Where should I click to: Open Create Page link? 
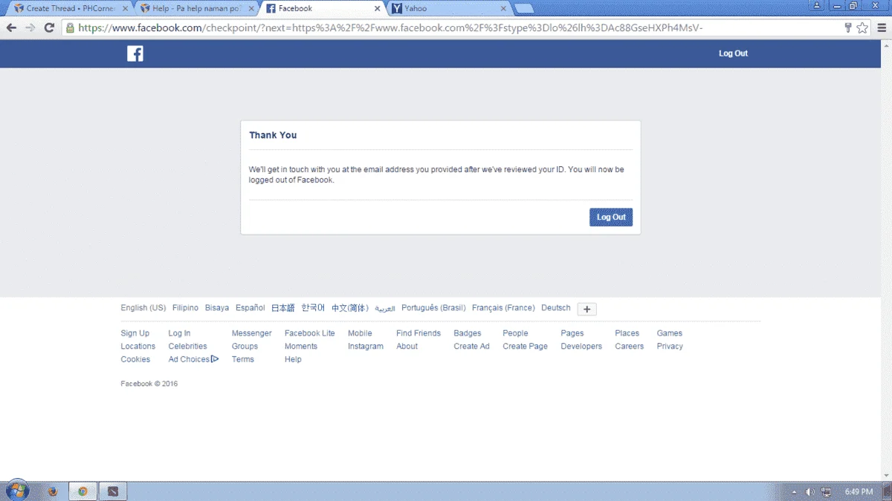pos(526,347)
